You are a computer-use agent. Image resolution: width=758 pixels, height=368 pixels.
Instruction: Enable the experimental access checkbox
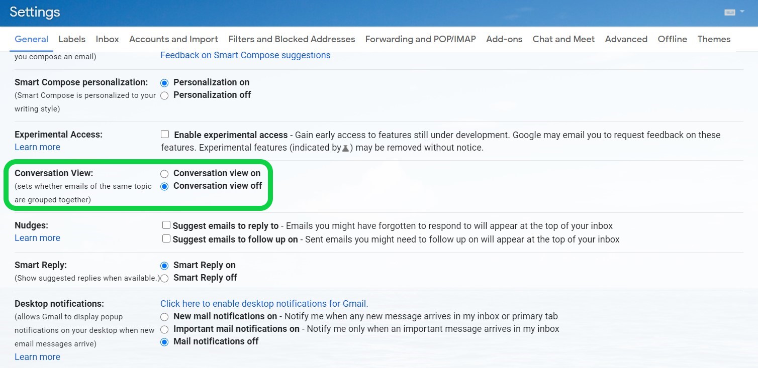click(165, 135)
